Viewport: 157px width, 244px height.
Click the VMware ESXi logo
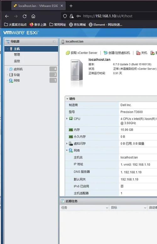(x=21, y=32)
